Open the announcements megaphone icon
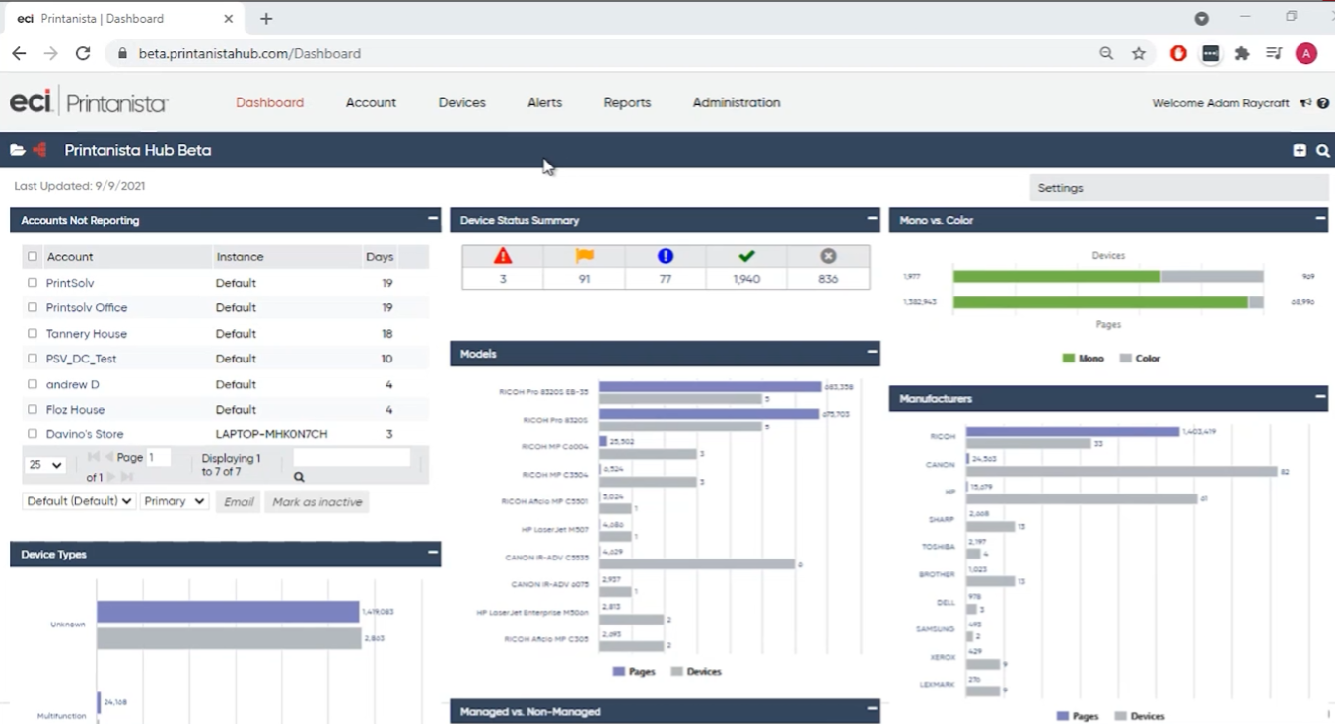The width and height of the screenshot is (1335, 724). click(1305, 102)
